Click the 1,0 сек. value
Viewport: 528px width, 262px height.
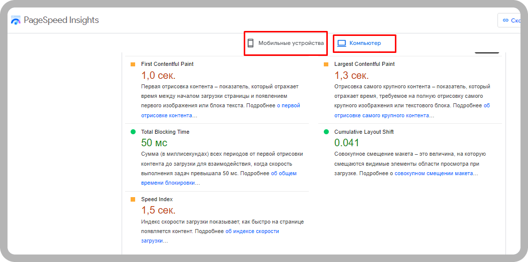tap(158, 75)
